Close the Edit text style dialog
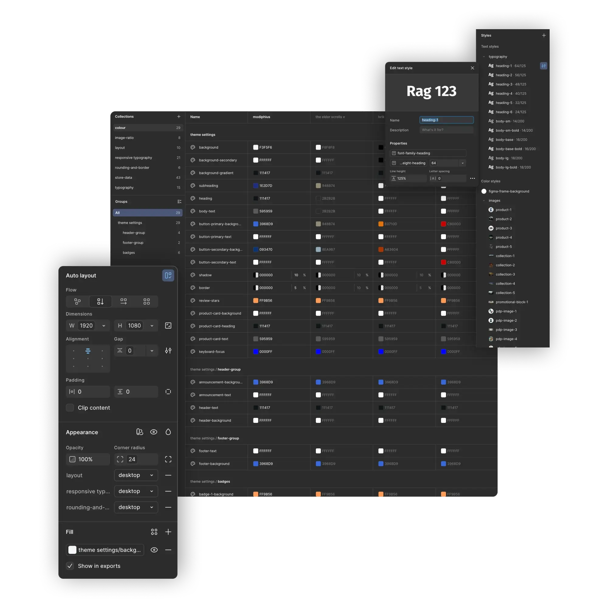Screen dimensions: 608x608 coord(472,68)
